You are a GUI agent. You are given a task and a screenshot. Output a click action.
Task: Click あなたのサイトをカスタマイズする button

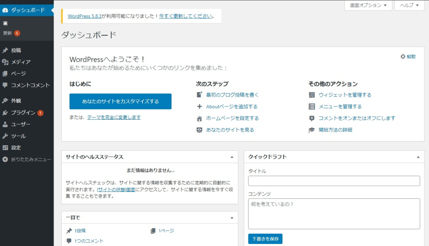tap(120, 101)
